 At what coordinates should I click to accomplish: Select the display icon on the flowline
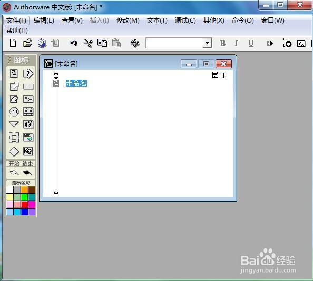click(56, 83)
